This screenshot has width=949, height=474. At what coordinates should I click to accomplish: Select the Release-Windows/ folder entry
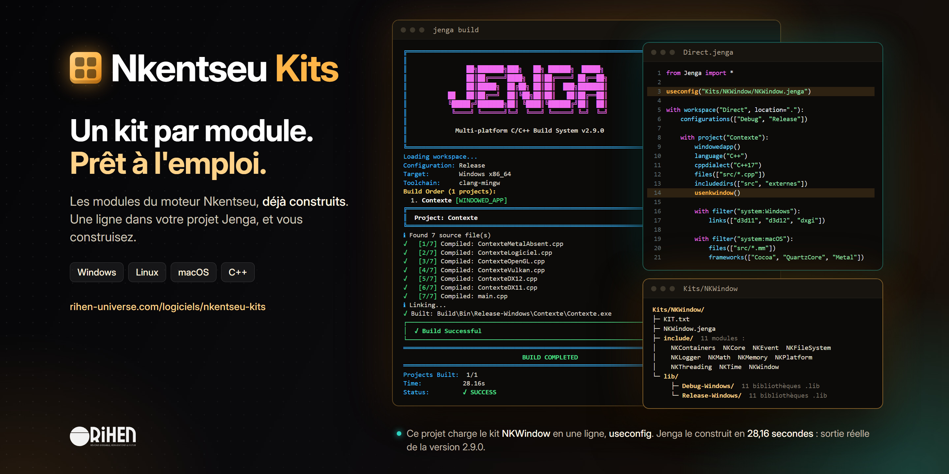(711, 396)
